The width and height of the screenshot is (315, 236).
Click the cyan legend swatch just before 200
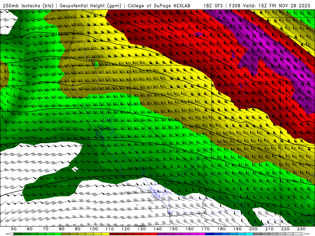[249, 234]
